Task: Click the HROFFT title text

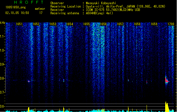Action: (x=29, y=2)
